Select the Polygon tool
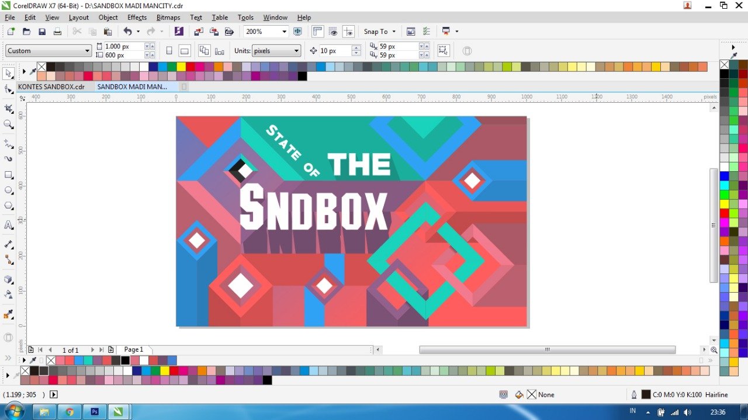The image size is (748, 420). (x=8, y=206)
